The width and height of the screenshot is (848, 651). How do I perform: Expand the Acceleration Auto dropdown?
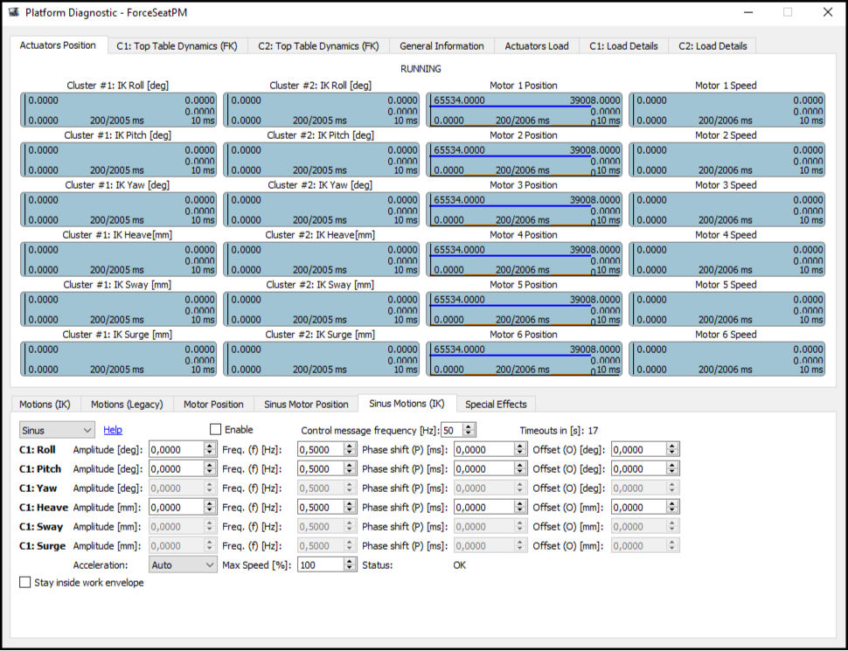coord(182,564)
